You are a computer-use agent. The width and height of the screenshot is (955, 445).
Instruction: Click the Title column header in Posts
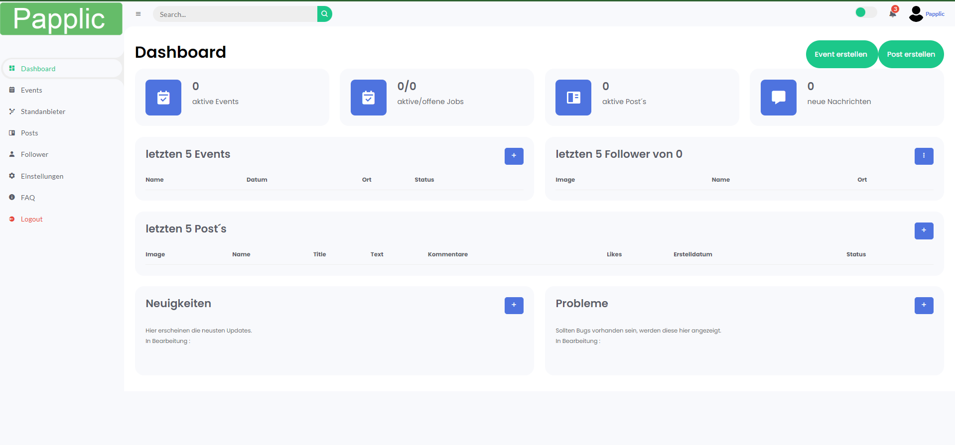click(x=320, y=254)
